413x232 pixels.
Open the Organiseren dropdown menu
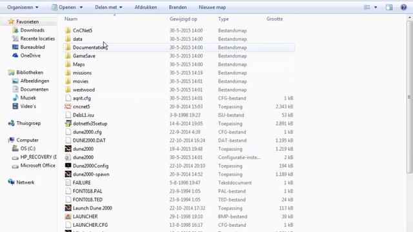23,7
